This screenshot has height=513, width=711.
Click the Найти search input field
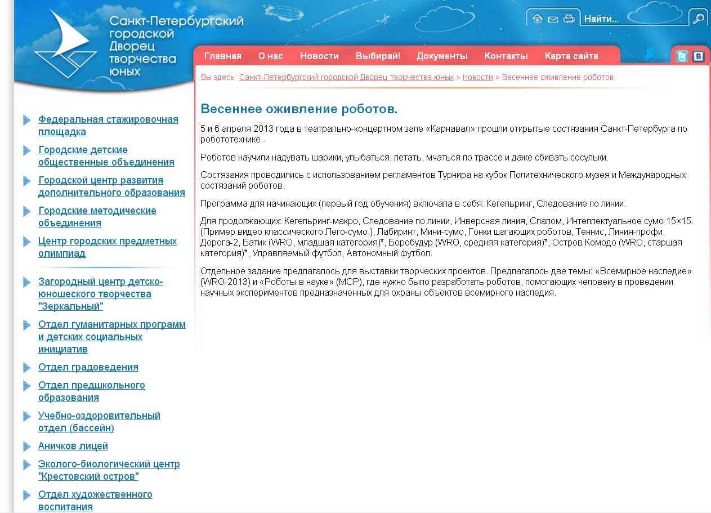coord(635,19)
